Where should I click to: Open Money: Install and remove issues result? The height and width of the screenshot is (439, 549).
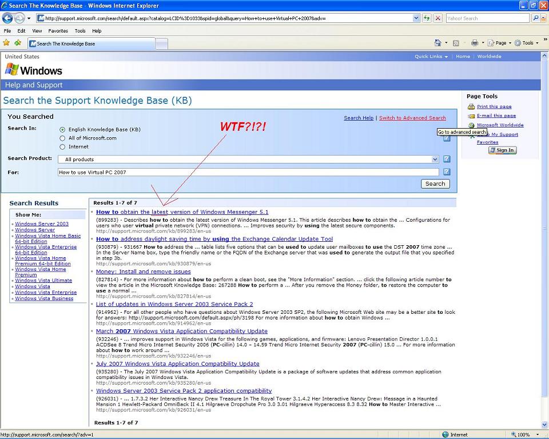pyautogui.click(x=143, y=272)
